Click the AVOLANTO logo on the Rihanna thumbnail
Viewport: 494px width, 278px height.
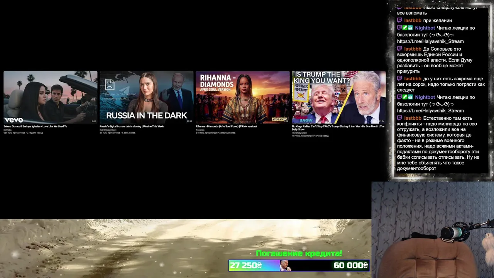point(280,120)
